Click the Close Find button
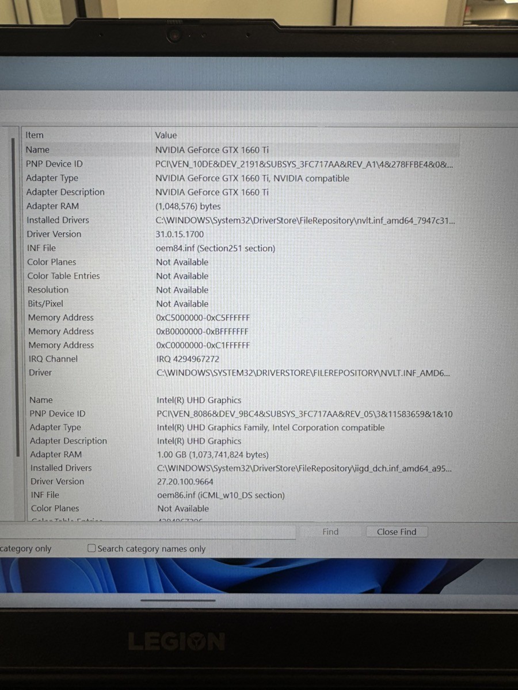Screen dimensions: 518x690 397,532
